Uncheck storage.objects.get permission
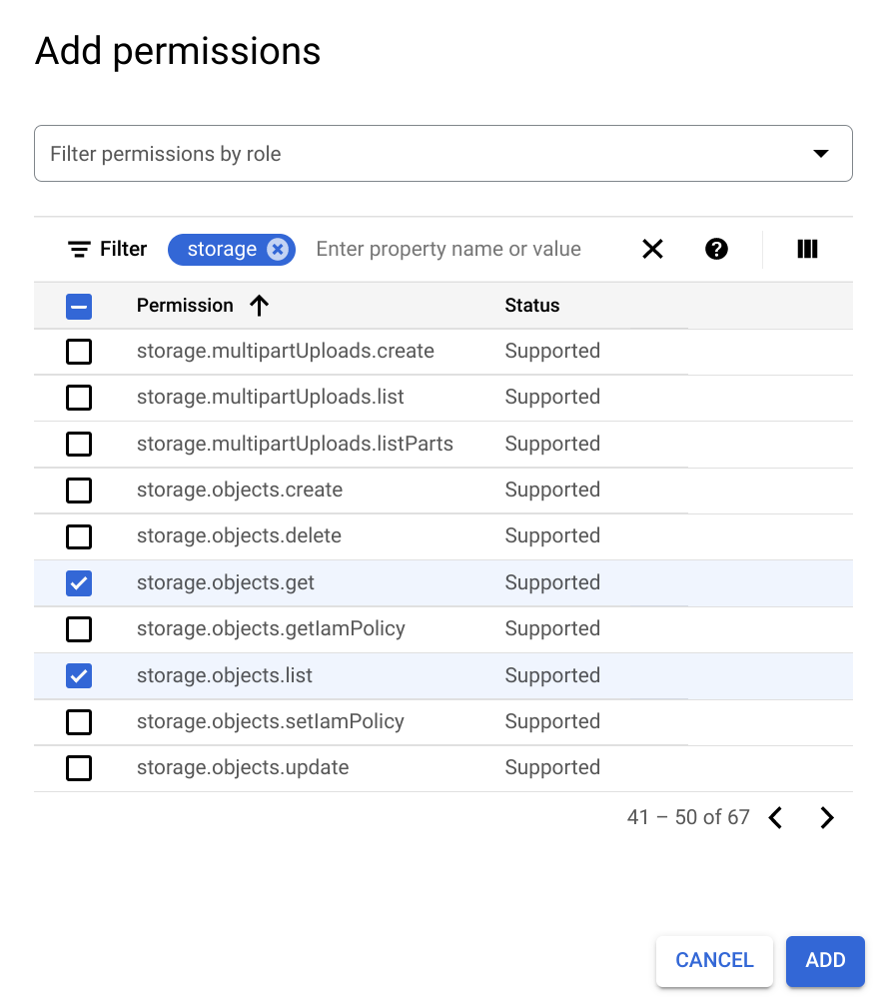 click(79, 583)
